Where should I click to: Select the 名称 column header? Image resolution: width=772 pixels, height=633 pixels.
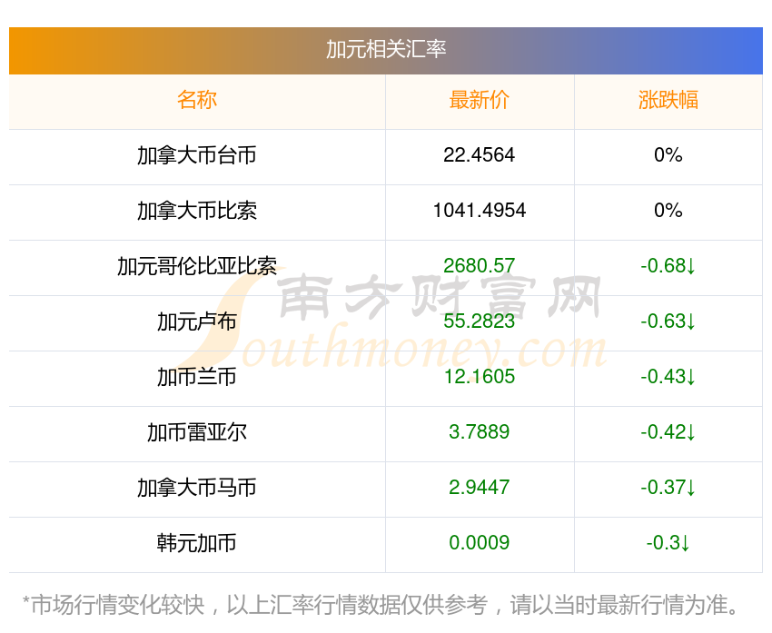tap(197, 100)
